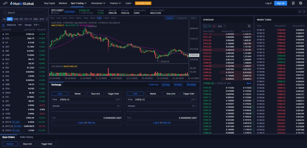Expand the Finance menu
307x148 pixels.
pos(116,3)
